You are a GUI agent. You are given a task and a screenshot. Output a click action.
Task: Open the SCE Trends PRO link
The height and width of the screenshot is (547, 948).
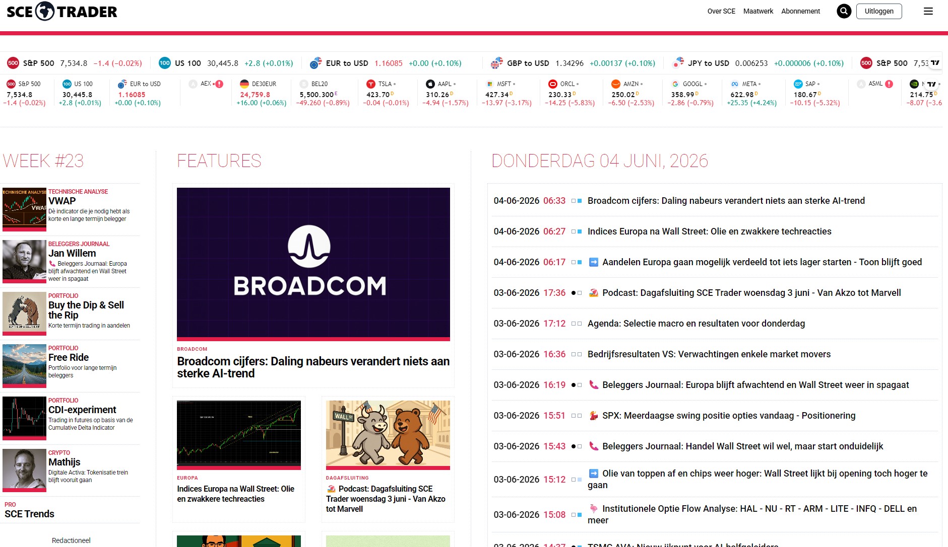[29, 514]
